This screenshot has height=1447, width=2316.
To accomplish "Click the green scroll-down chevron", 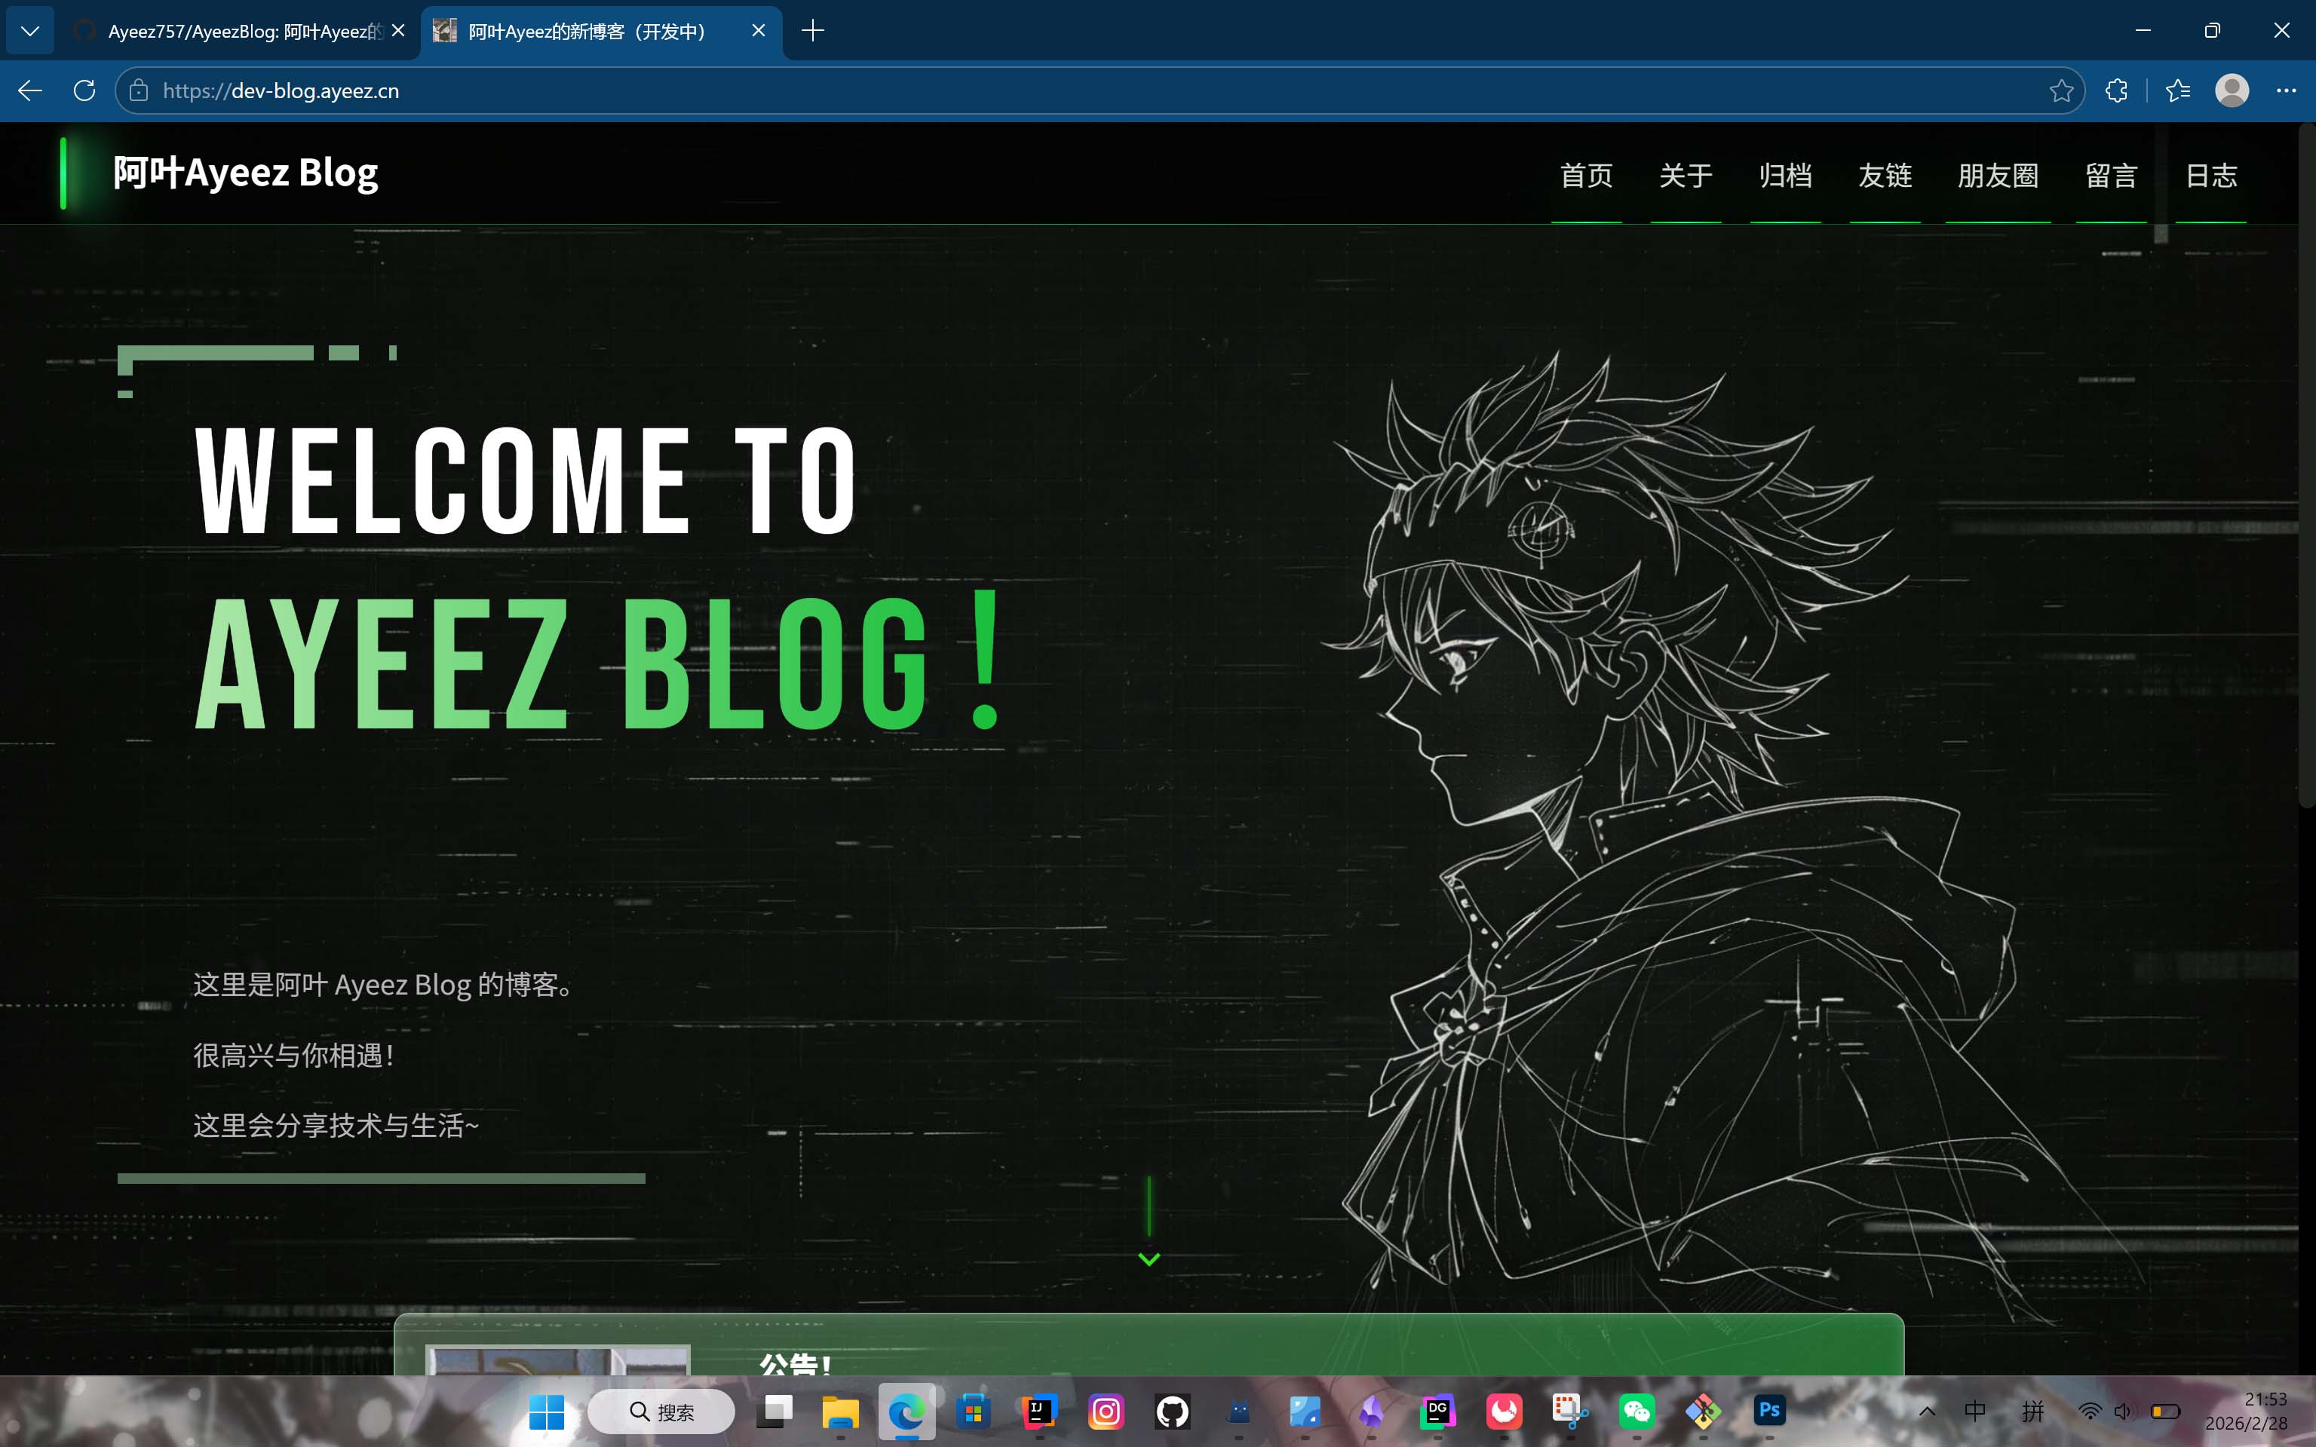I will pyautogui.click(x=1149, y=1258).
